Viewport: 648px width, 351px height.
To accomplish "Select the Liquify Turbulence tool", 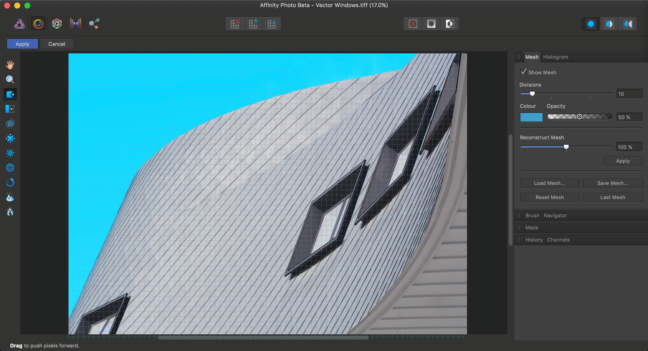I will click(10, 168).
